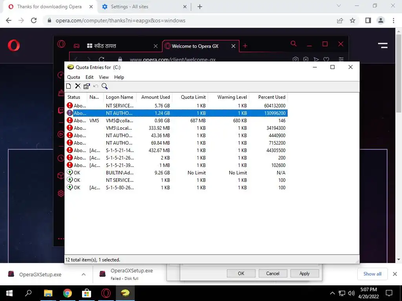Click New Quota Entry toolbar icon
This screenshot has width=402, height=301.
click(68, 86)
